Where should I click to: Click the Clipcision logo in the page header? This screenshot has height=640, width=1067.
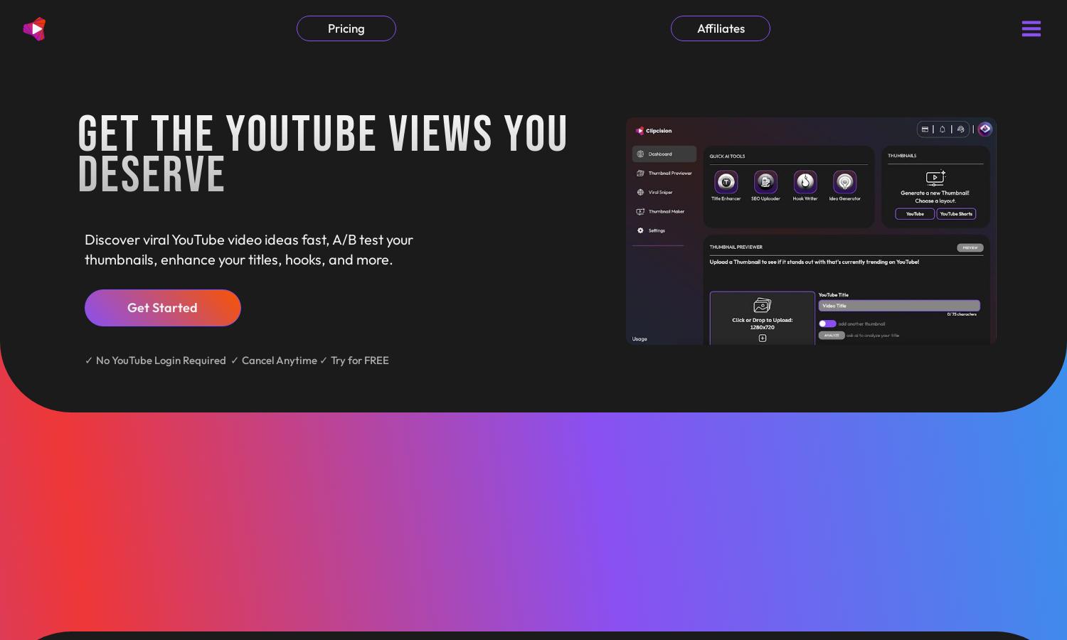pyautogui.click(x=34, y=29)
